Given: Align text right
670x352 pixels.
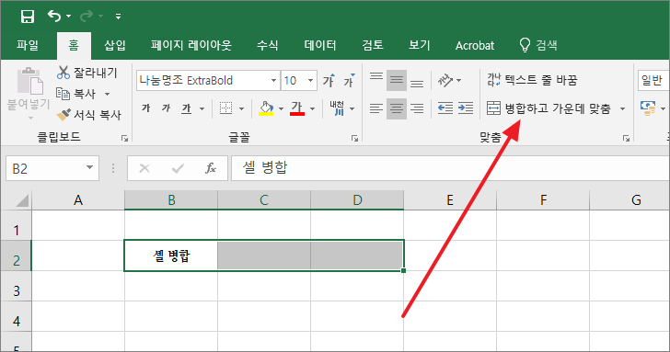Looking at the screenshot, I should pos(417,108).
